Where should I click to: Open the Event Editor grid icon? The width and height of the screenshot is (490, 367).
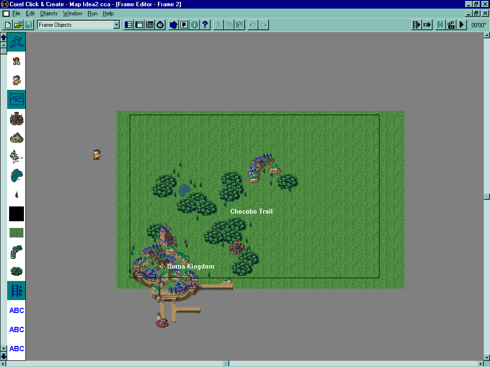[150, 25]
